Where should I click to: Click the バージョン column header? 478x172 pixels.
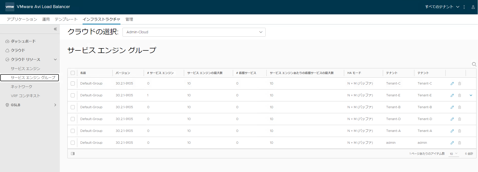point(123,73)
